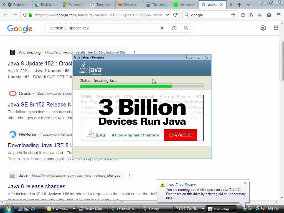Close the active Version tab
This screenshot has width=284, height=213.
[x=221, y=5]
